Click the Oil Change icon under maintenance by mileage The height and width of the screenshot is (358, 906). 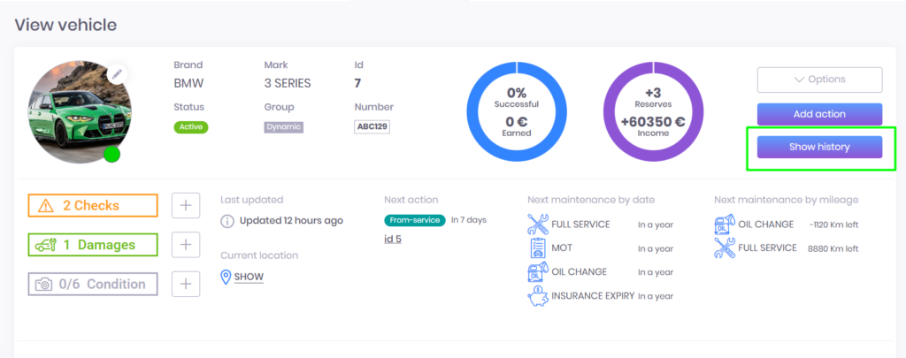click(726, 225)
